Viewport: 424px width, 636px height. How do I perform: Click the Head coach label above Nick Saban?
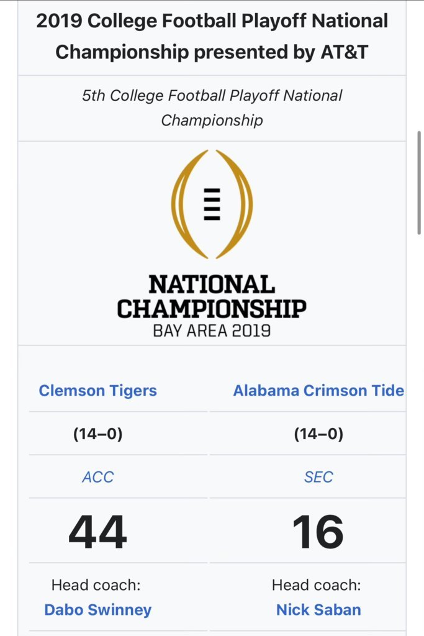pos(317,585)
